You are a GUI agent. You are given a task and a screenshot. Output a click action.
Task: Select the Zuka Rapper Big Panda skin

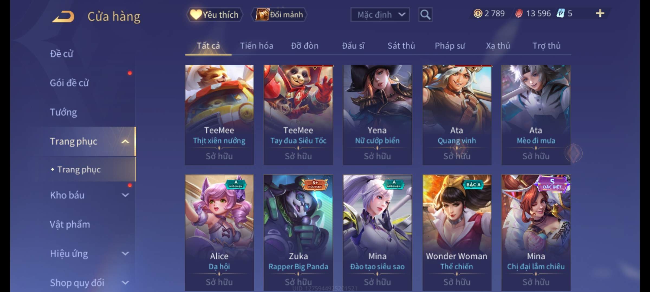click(298, 233)
